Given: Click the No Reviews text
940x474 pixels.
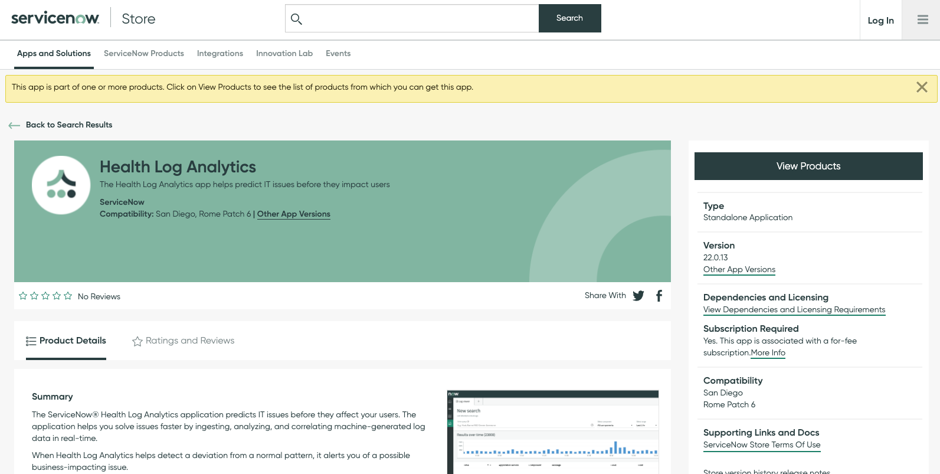Looking at the screenshot, I should (99, 297).
